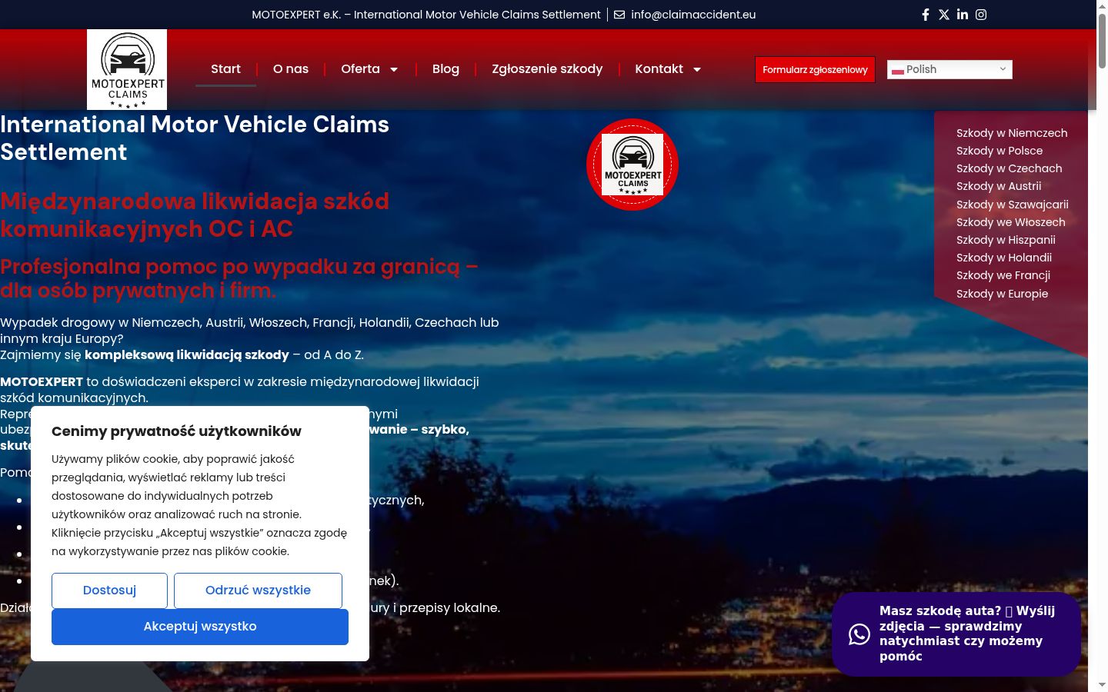
Task: Click the Formularz zgłoszeniowy button
Action: [815, 70]
